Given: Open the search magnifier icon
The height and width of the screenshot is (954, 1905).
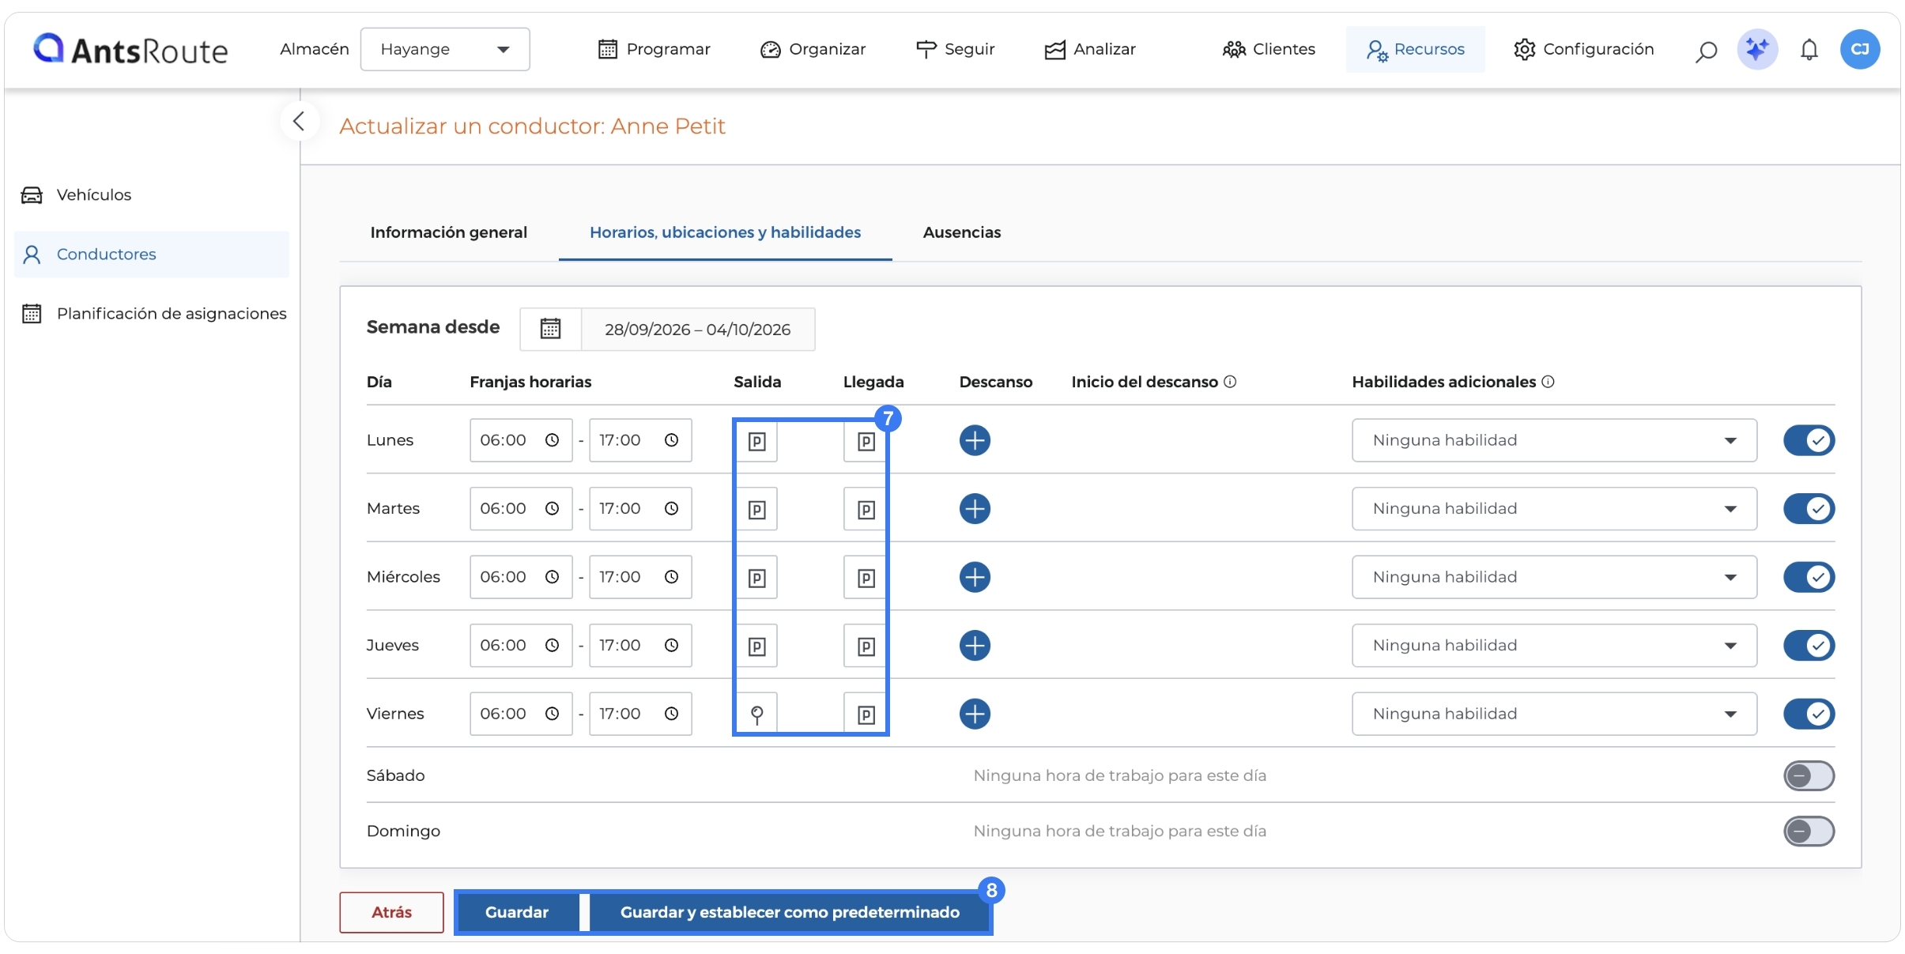Looking at the screenshot, I should click(1706, 51).
